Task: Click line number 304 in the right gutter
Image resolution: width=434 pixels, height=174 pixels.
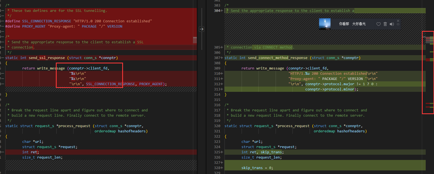Action: (x=217, y=11)
